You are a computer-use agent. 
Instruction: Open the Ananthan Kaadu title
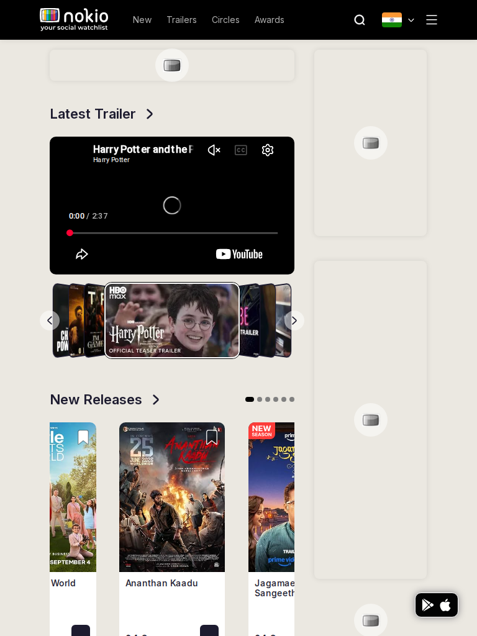click(x=161, y=583)
